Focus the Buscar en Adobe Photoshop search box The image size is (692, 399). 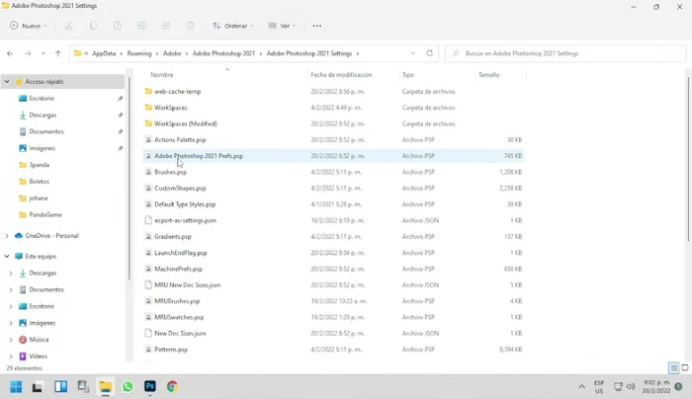click(563, 53)
